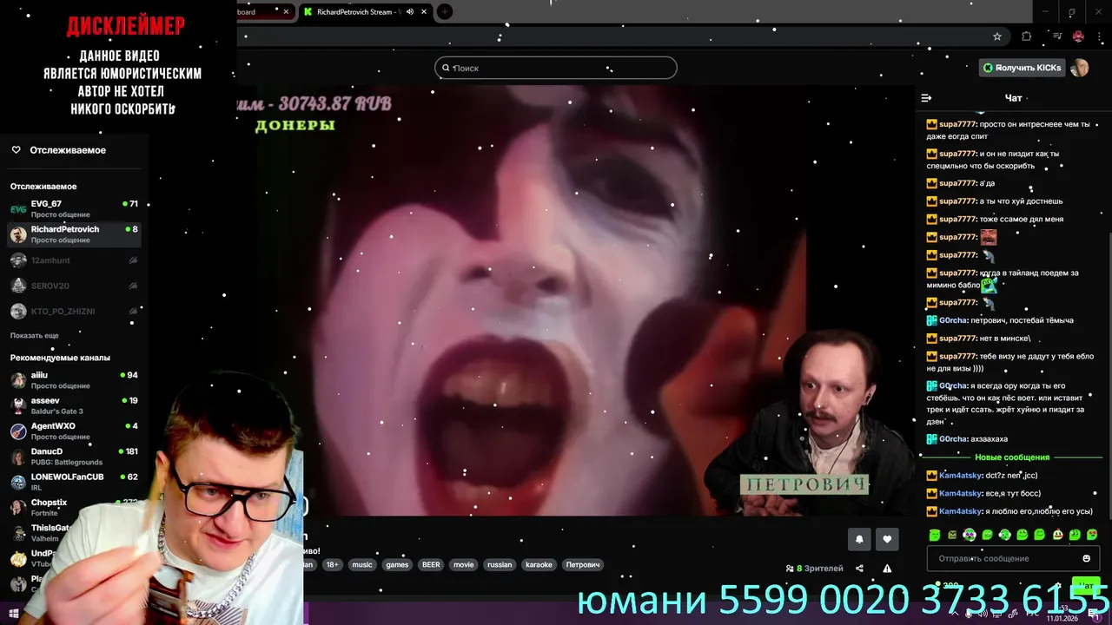1112x625 pixels.
Task: Click the Отправить сообщение chat input
Action: pyautogui.click(x=1013, y=558)
